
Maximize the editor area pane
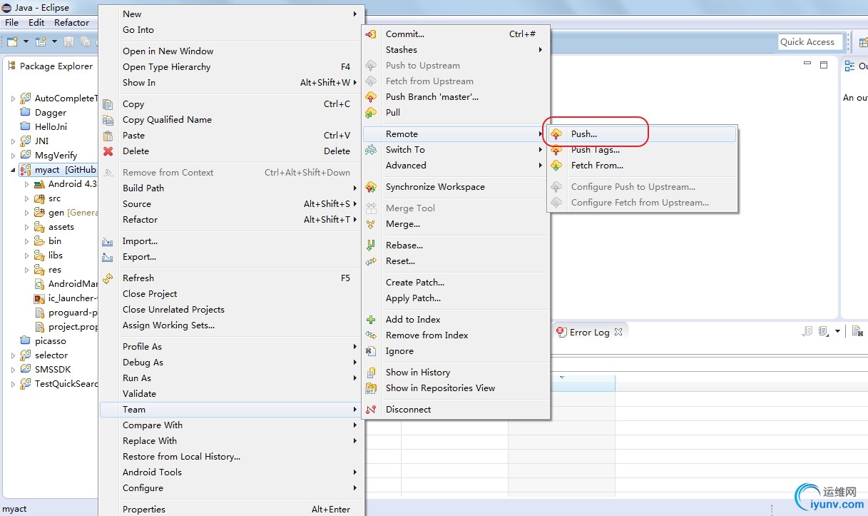click(824, 65)
